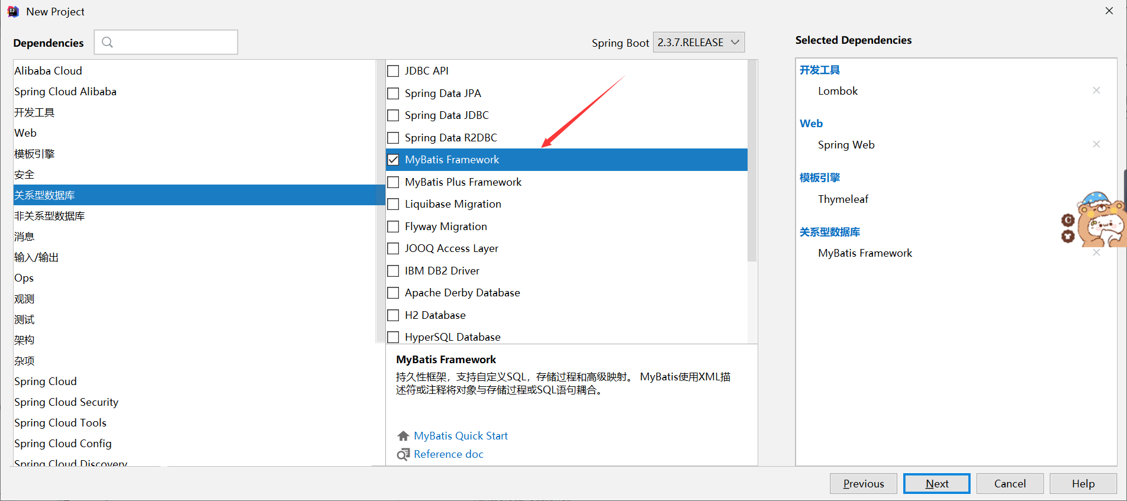This screenshot has width=1127, height=501.
Task: Select the 杂项 category
Action: pos(195,360)
